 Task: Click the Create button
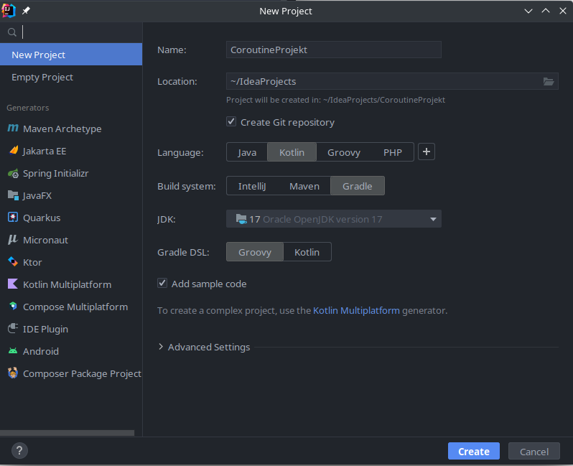(473, 451)
